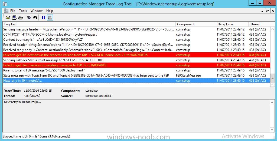Open Find with the binoculars icon
The width and height of the screenshot is (277, 141).
click(35, 18)
